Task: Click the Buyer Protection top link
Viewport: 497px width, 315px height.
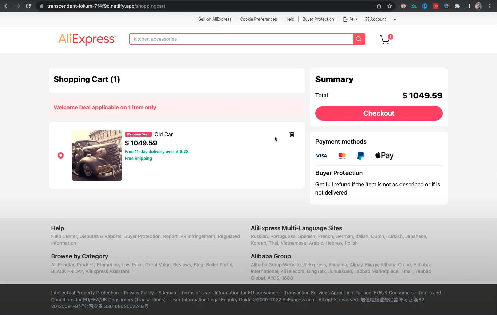Action: click(x=318, y=19)
